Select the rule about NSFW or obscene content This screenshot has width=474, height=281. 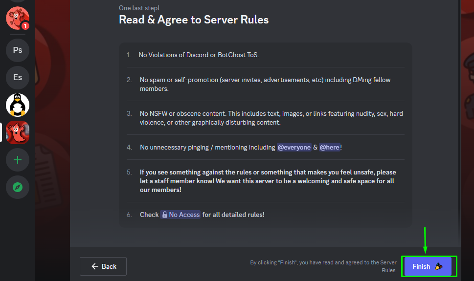[x=271, y=118]
